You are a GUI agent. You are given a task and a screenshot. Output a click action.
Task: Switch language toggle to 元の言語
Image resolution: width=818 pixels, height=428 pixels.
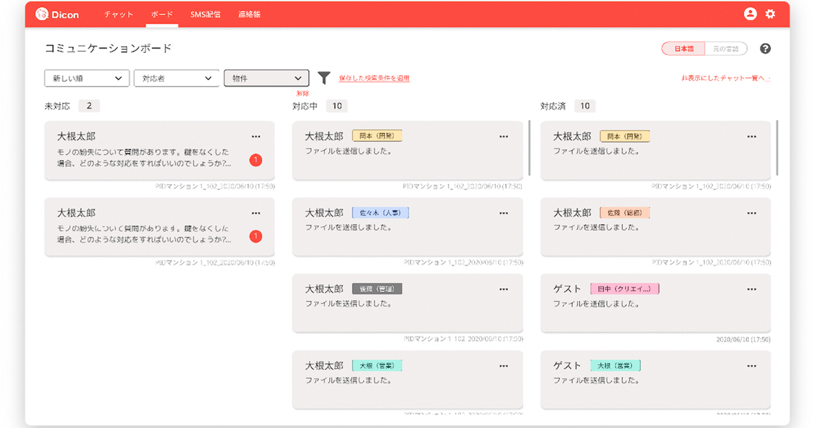coord(725,49)
